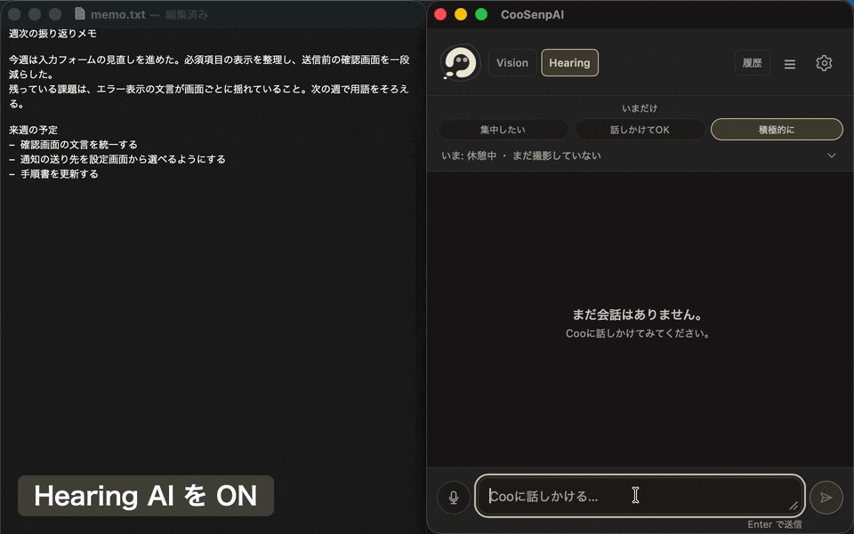Toggle the Hearing mode button
Viewport: 854px width, 534px height.
point(569,62)
